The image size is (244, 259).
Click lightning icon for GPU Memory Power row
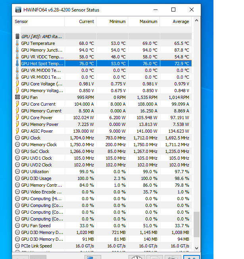[17, 124]
